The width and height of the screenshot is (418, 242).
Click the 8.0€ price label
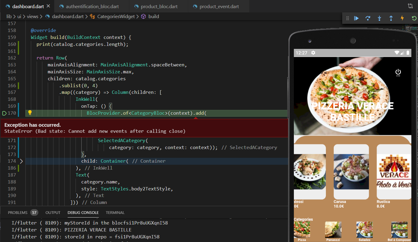(x=381, y=206)
